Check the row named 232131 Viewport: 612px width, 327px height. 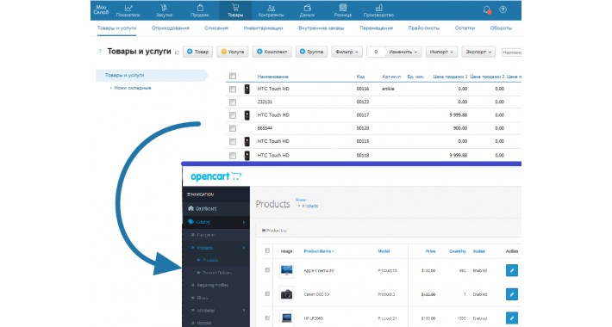click(x=233, y=102)
